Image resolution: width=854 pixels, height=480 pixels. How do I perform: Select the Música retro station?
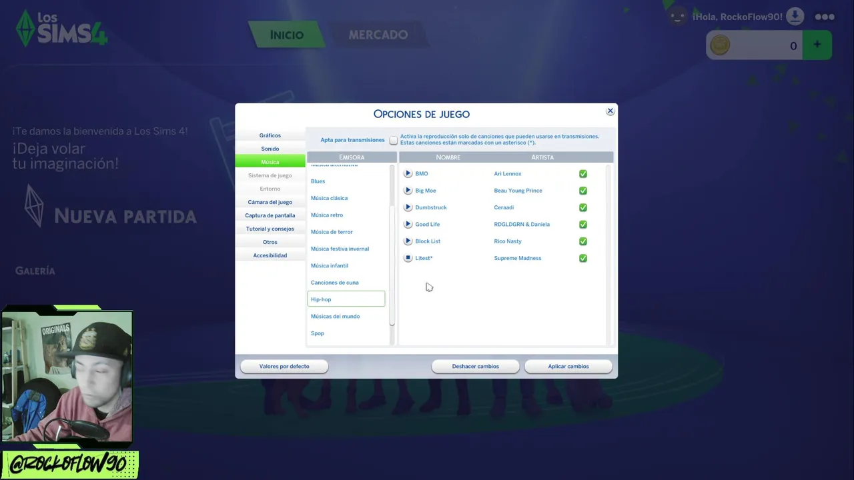click(346, 215)
